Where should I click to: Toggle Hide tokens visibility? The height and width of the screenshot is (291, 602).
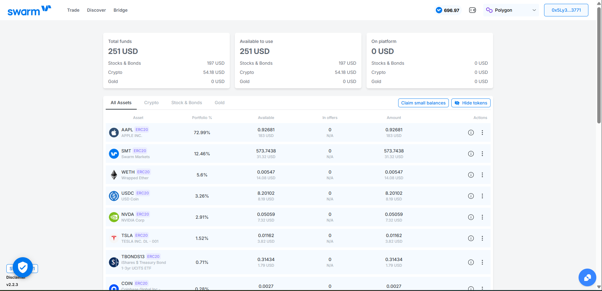pyautogui.click(x=471, y=103)
